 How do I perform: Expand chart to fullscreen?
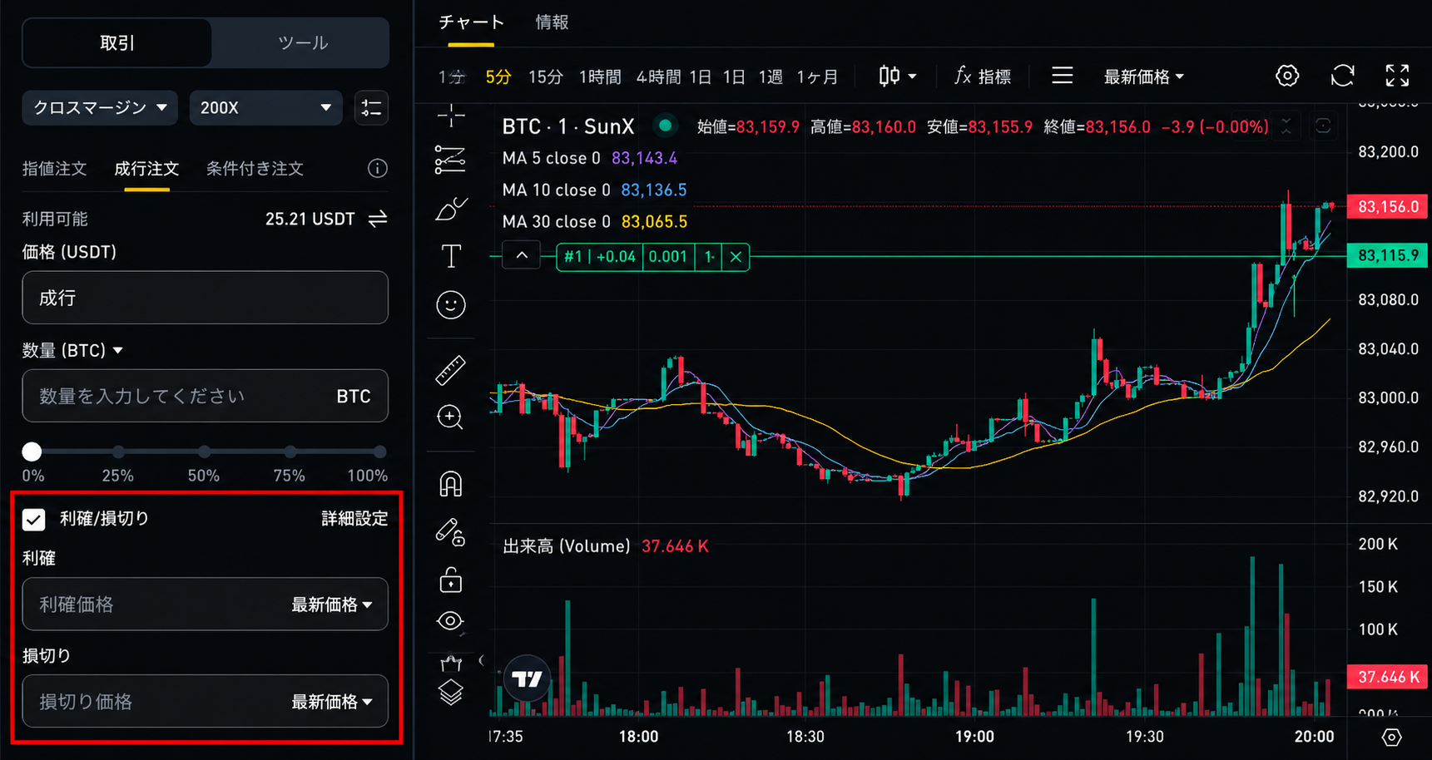(1397, 76)
